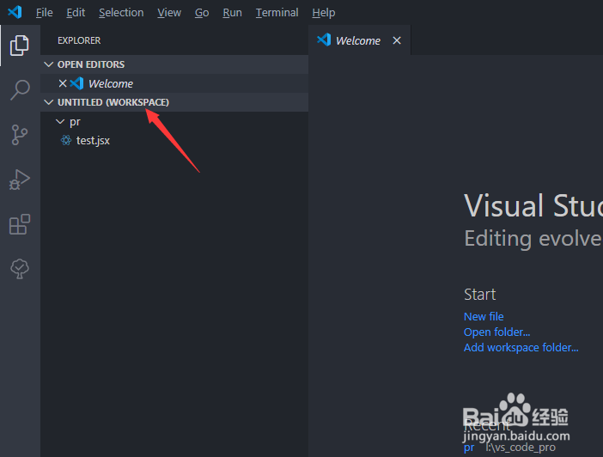
Task: Switch to the Welcome tab
Action: 358,40
